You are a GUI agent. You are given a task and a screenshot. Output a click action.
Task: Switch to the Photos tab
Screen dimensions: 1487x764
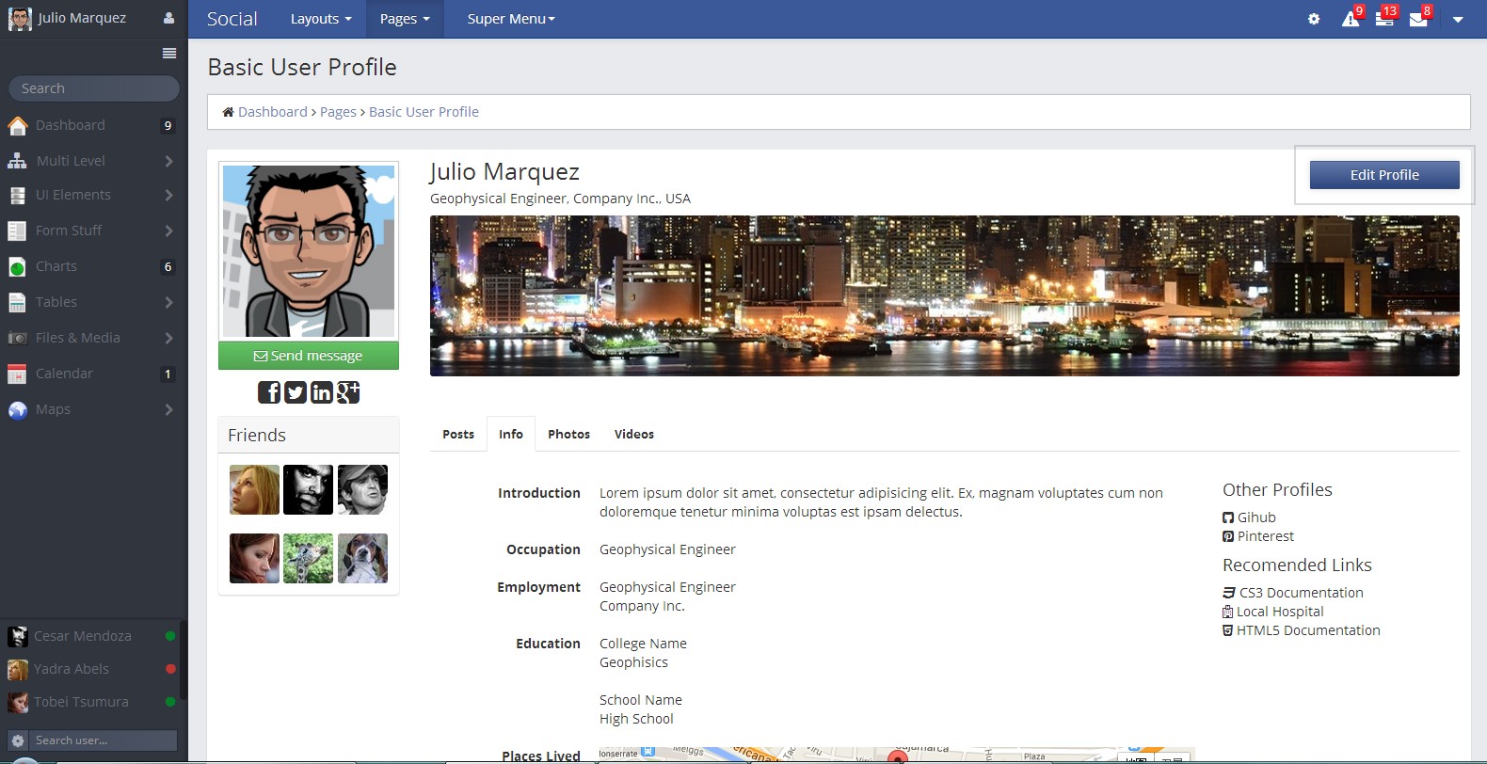568,434
